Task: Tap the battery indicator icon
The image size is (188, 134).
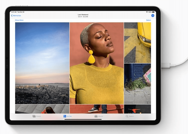Action: click(x=153, y=12)
